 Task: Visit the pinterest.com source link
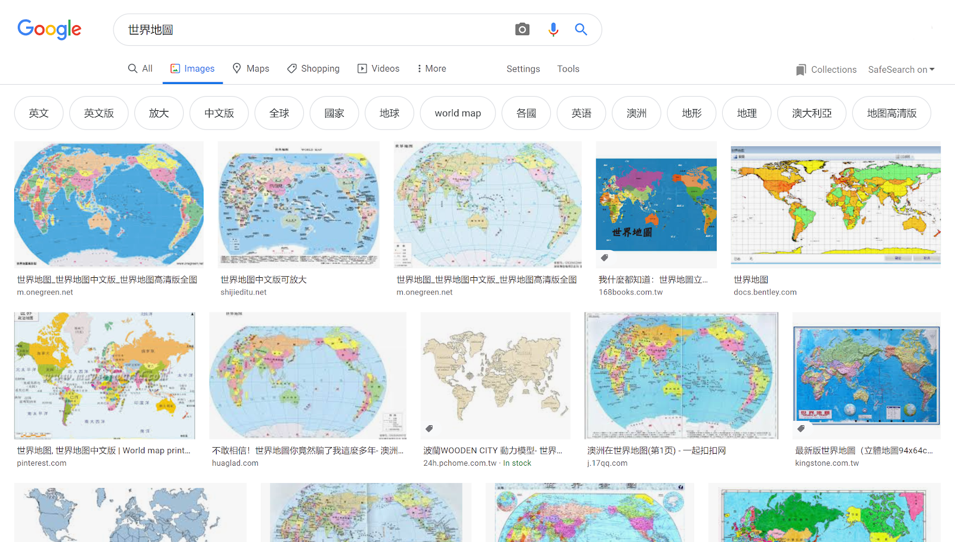point(42,463)
